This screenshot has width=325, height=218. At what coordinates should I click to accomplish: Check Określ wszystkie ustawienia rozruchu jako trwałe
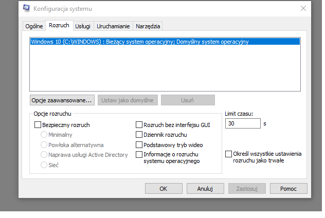[x=229, y=154]
